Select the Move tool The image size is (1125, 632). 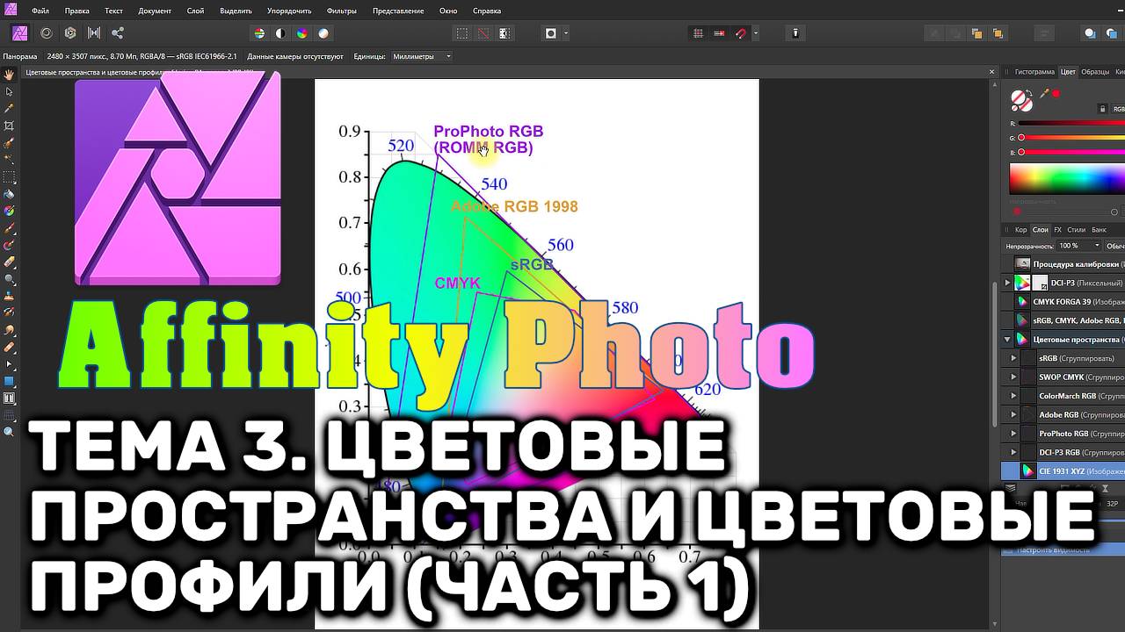(10, 91)
